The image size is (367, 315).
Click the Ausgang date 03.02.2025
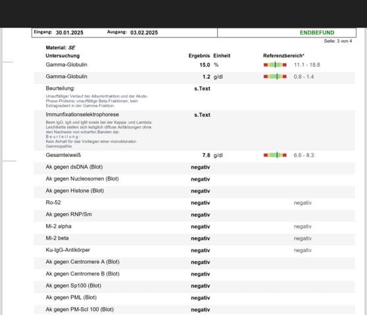pyautogui.click(x=144, y=33)
